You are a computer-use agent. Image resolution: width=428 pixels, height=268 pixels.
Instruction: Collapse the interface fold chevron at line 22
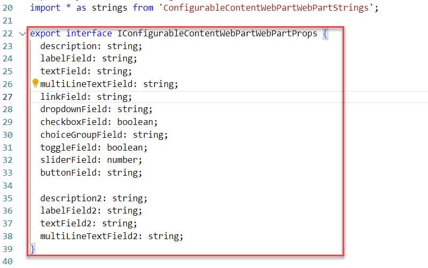coord(22,34)
